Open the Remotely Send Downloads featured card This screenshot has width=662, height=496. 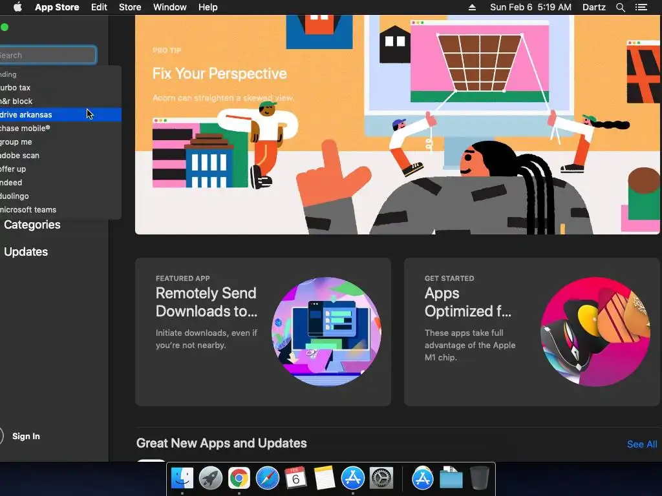[263, 332]
